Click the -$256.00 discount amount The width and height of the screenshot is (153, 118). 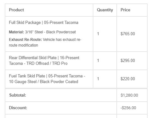128,108
